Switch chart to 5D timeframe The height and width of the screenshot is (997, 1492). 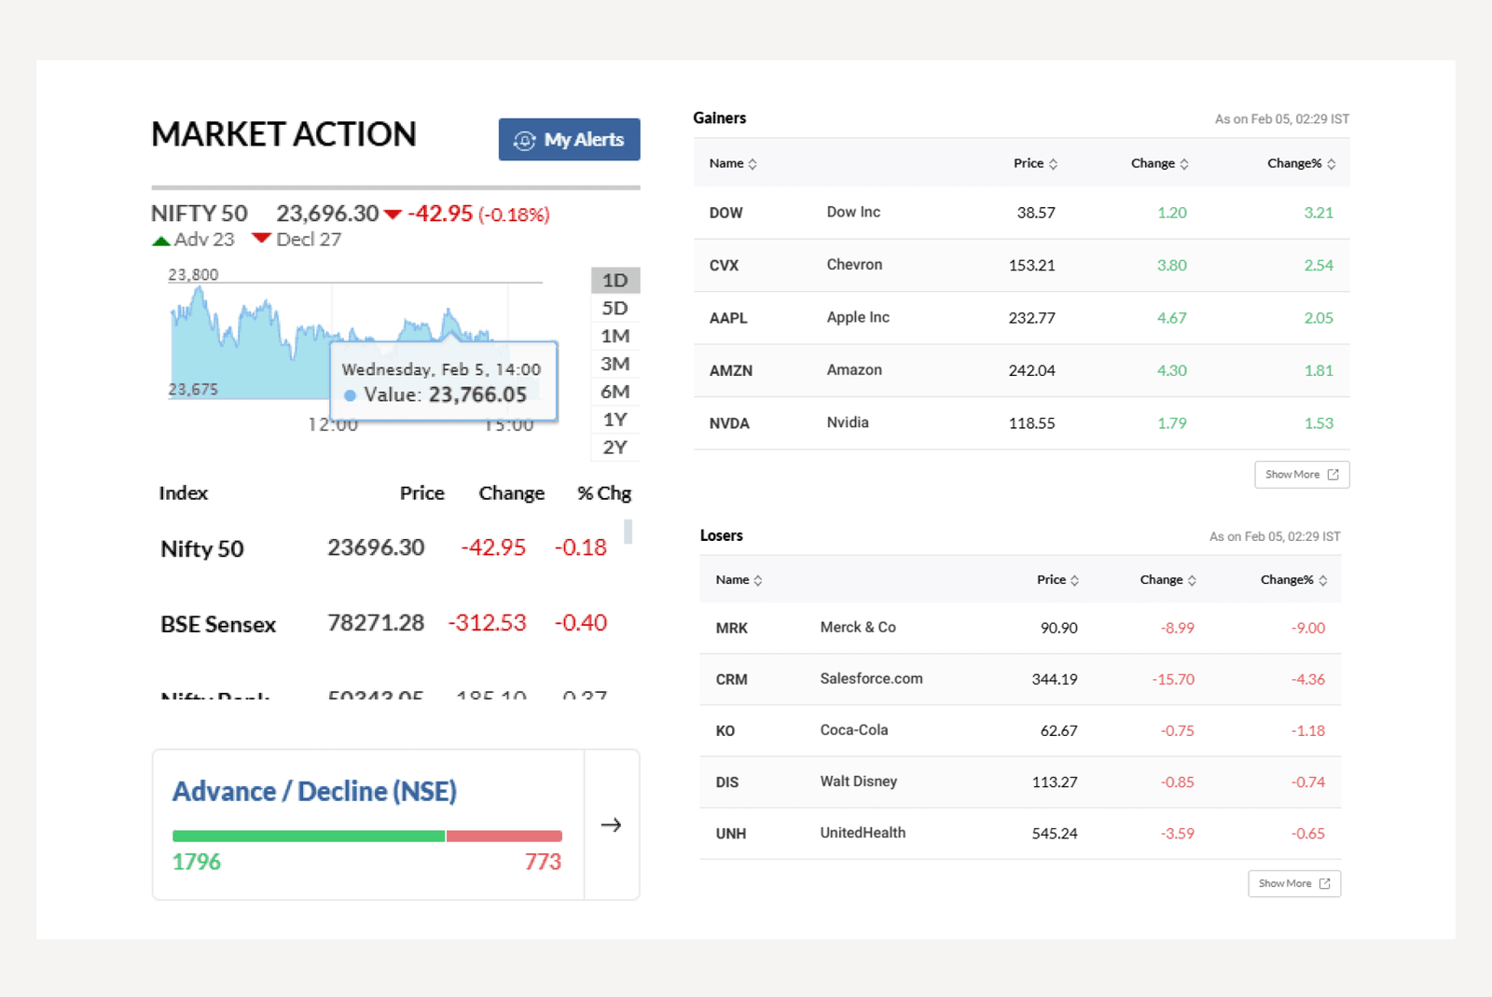point(615,308)
